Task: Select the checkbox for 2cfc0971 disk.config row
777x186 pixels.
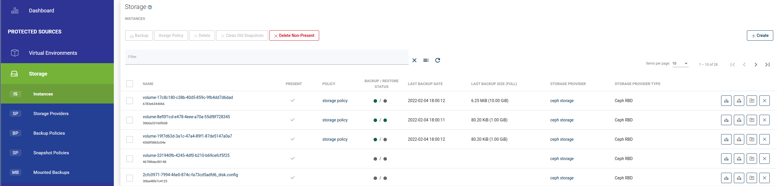Action: [130, 178]
